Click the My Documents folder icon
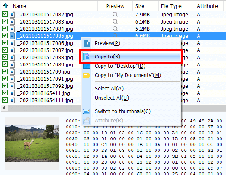The width and height of the screenshot is (226, 175). pyautogui.click(x=87, y=75)
